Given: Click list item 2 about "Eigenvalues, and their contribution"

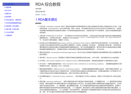Looking at the screenshot, I should 80,46.
